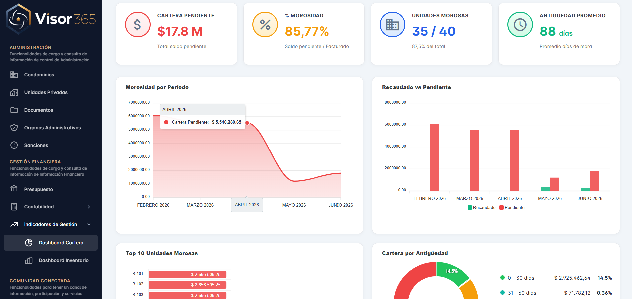Open Condominios menu item
The image size is (632, 299).
coord(51,75)
